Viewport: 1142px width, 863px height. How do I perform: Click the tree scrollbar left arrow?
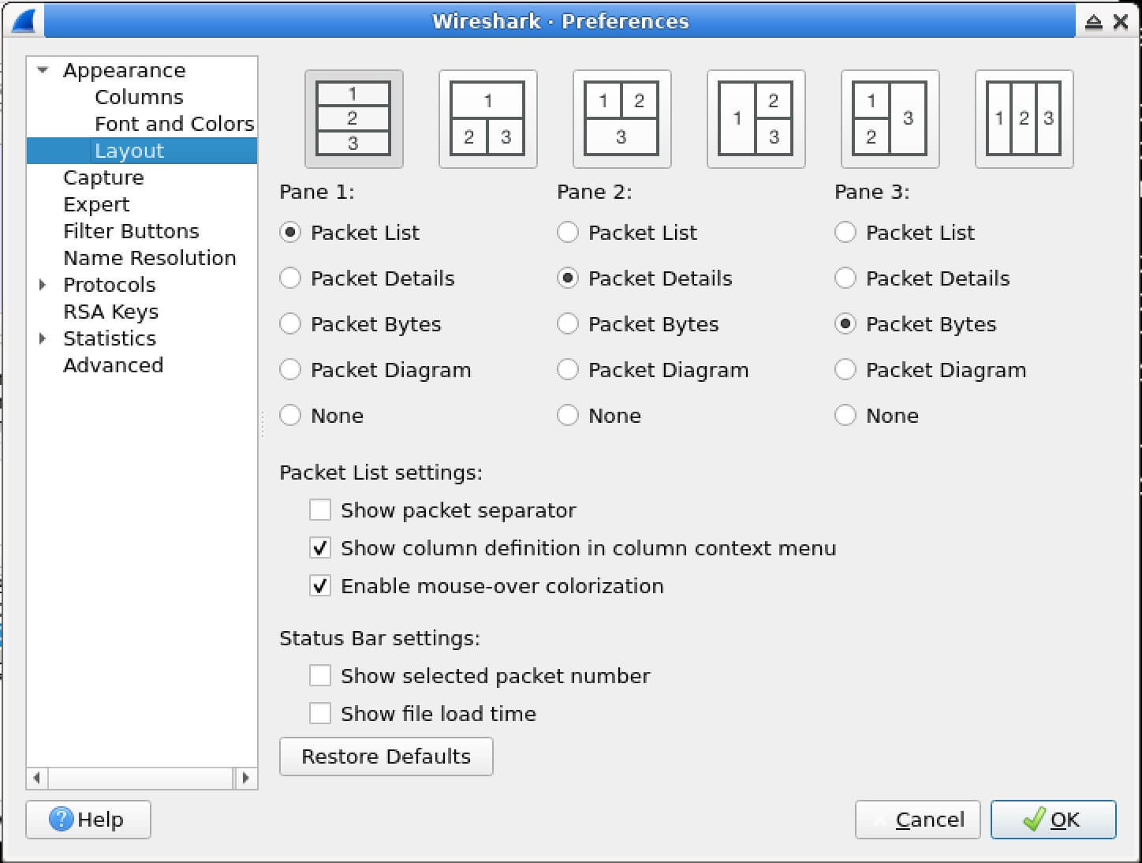pyautogui.click(x=37, y=778)
